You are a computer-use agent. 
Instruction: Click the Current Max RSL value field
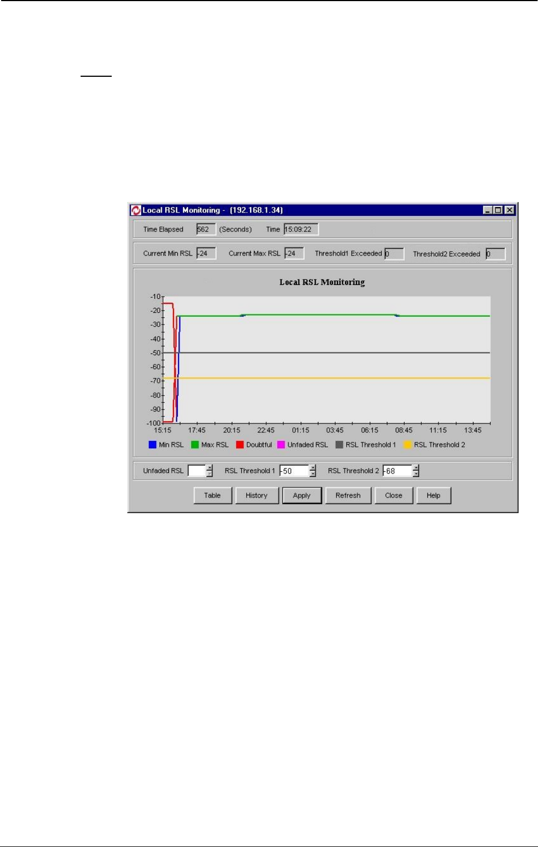tap(294, 253)
